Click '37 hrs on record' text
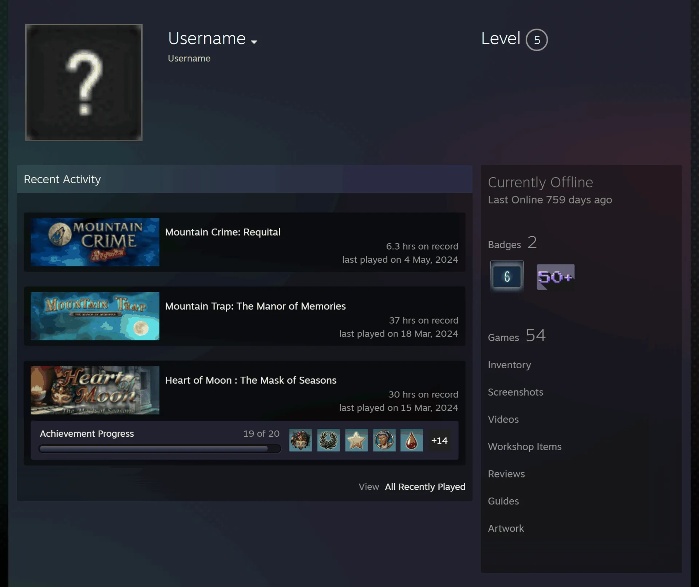The height and width of the screenshot is (587, 699). click(423, 320)
